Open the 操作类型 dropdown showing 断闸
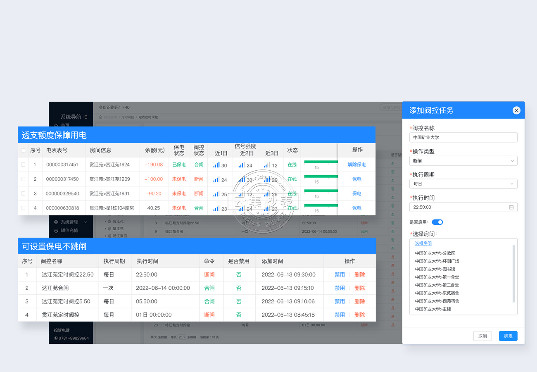Screen dimensions: 537x372 (463, 161)
